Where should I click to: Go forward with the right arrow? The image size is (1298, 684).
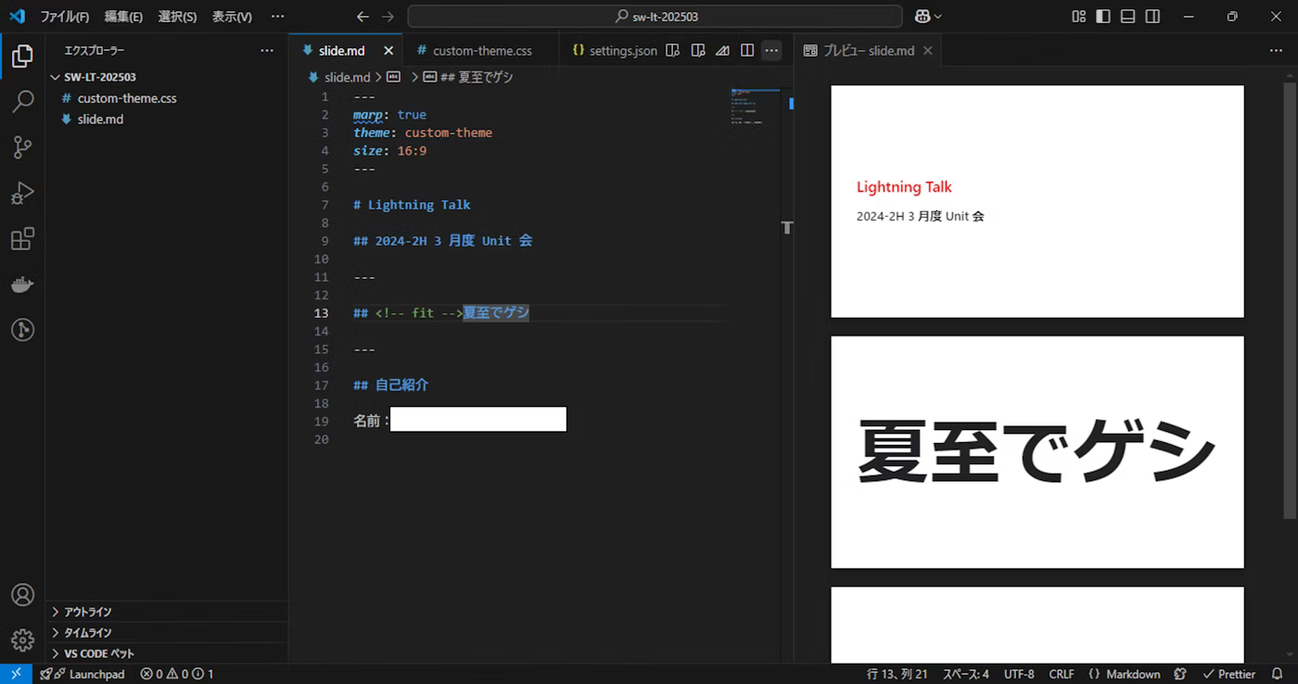388,17
